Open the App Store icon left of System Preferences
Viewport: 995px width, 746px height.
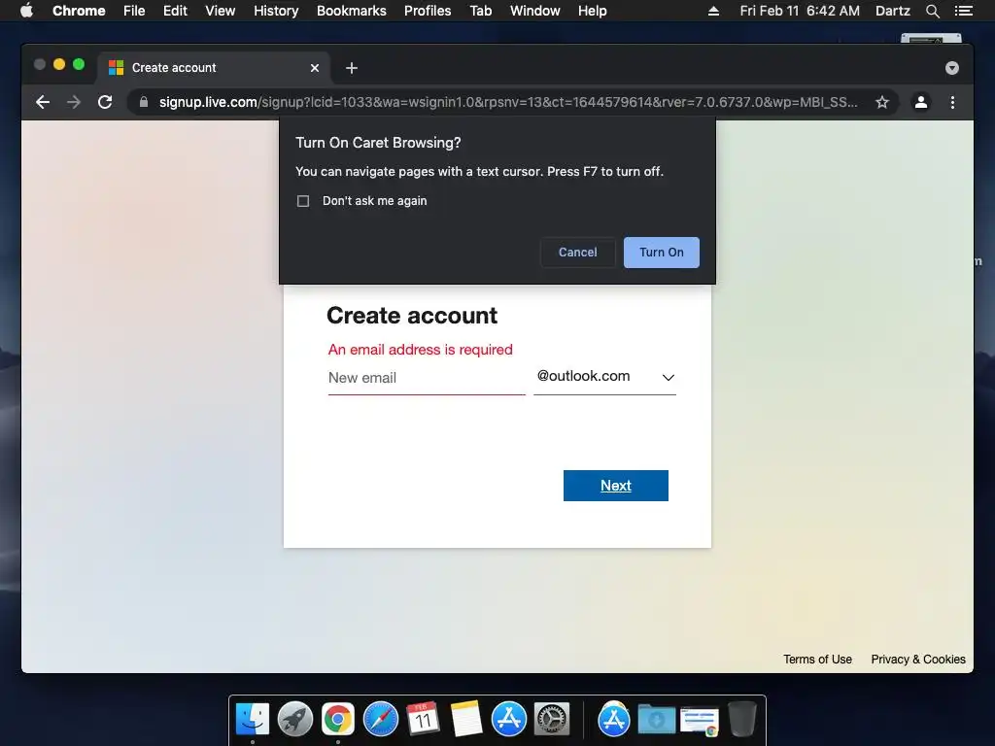coord(509,720)
